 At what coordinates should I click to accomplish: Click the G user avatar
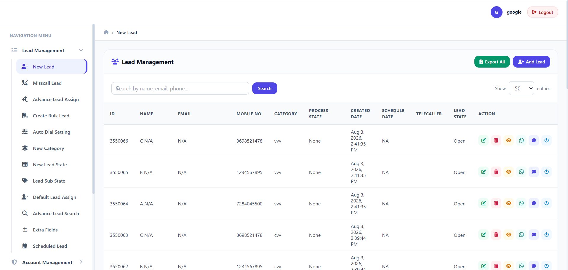point(496,12)
